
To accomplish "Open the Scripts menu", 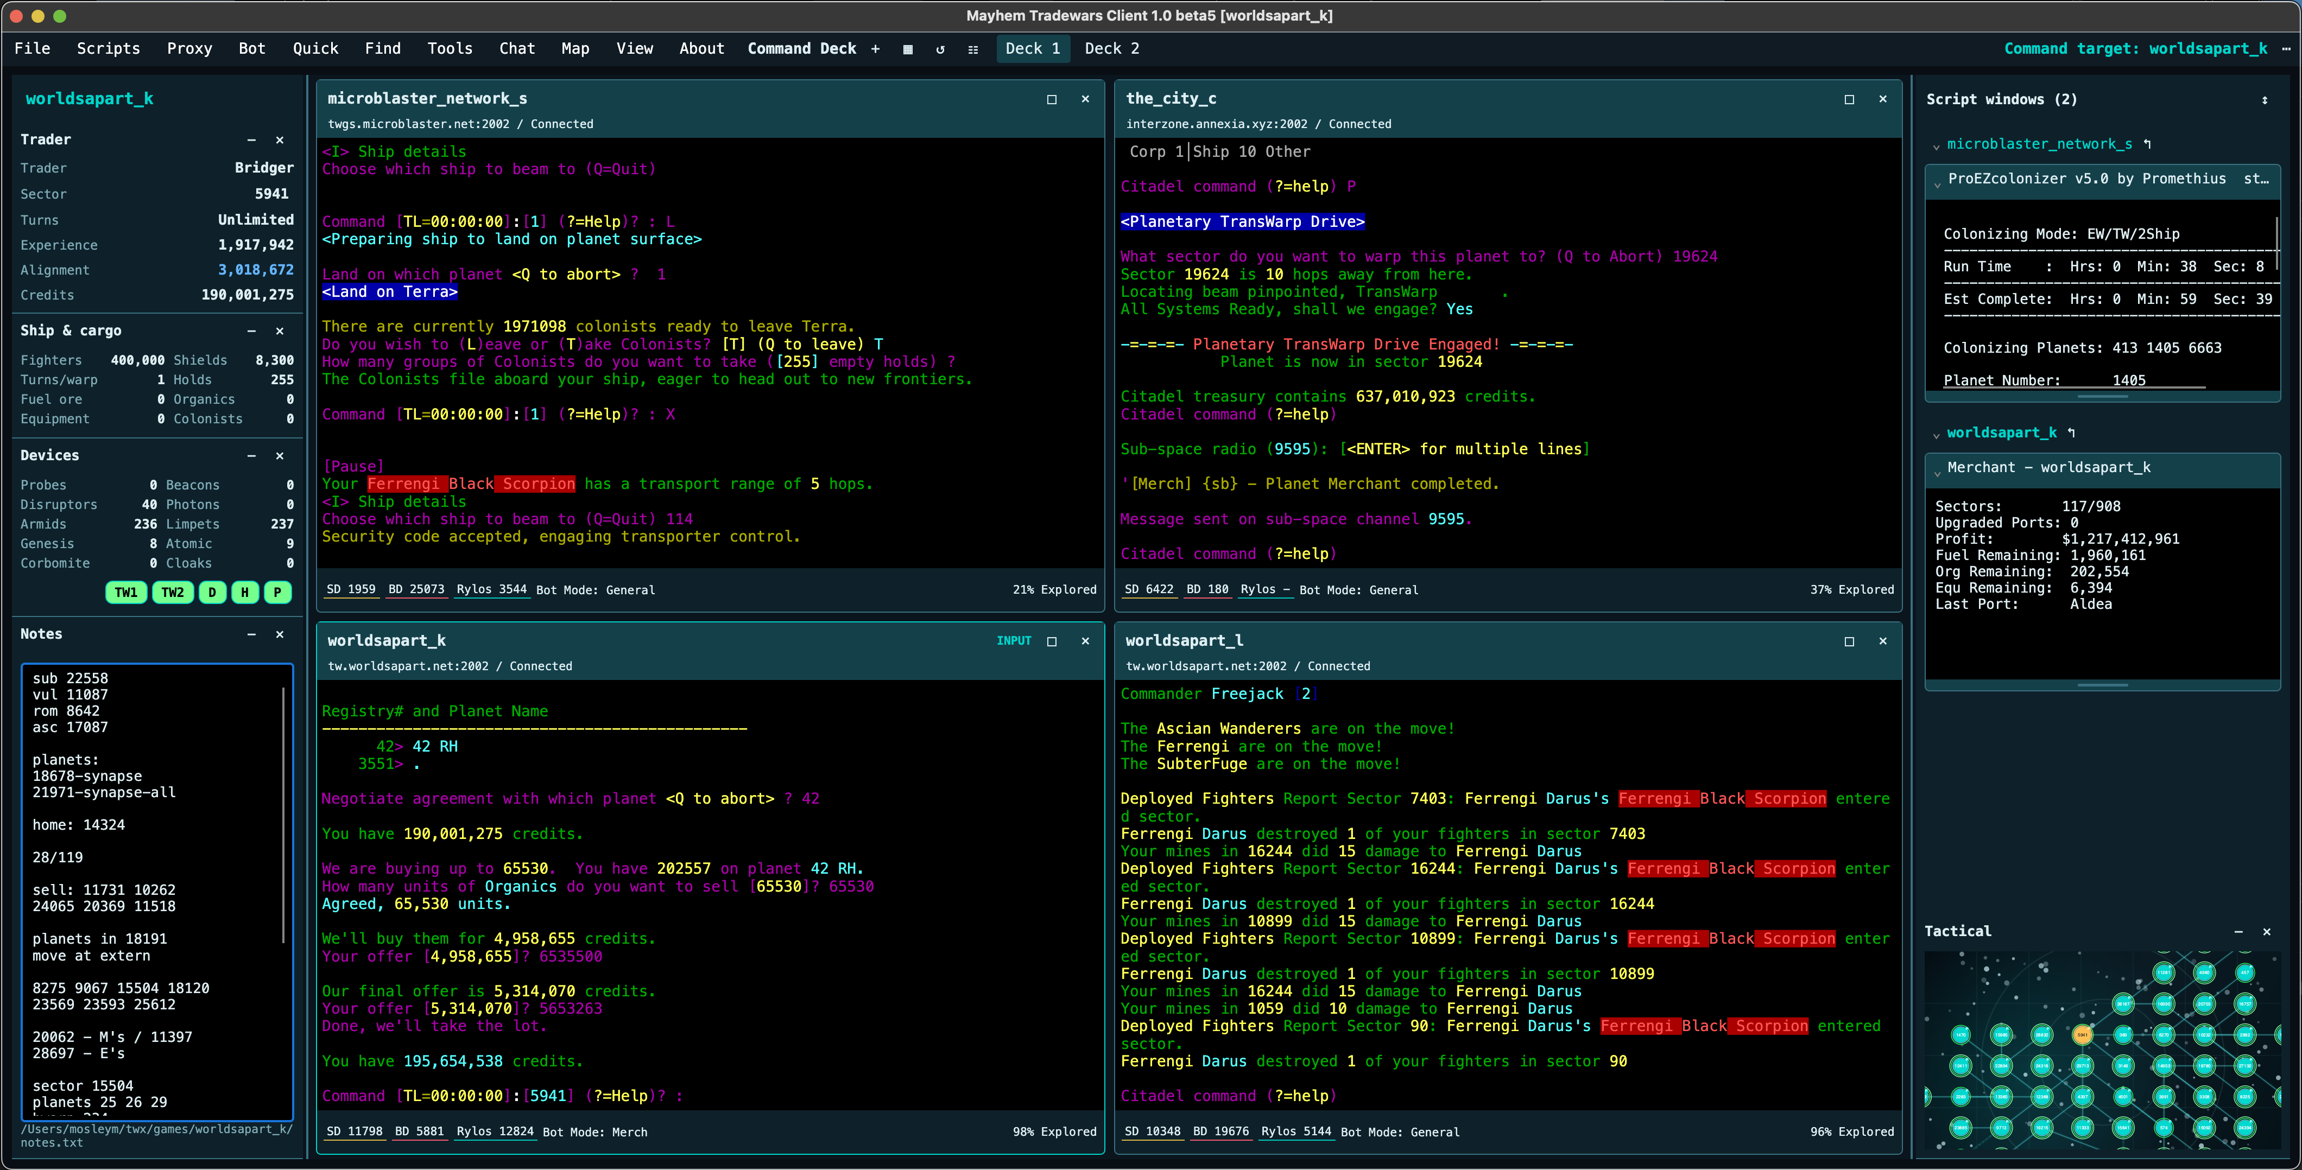I will 108,49.
